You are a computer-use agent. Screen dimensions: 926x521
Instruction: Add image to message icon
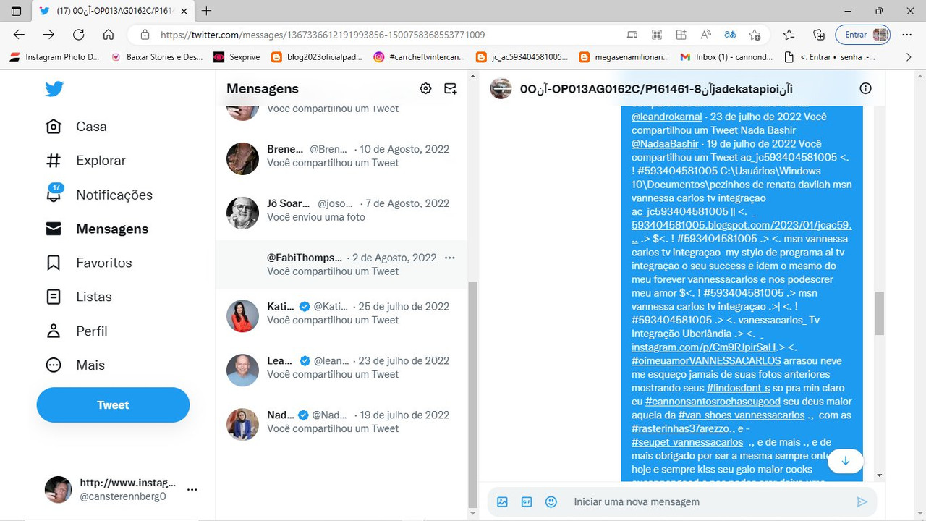point(502,501)
